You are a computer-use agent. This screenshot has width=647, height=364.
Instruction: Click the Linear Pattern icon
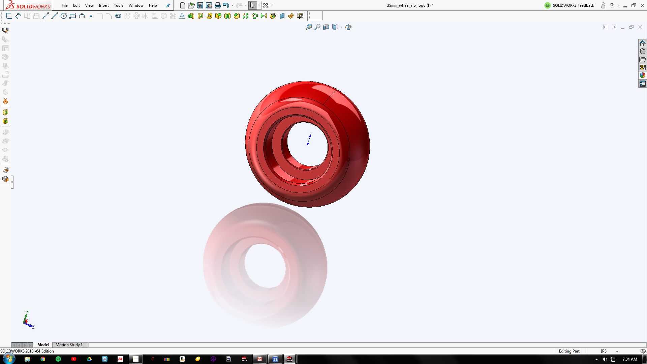coord(246,16)
